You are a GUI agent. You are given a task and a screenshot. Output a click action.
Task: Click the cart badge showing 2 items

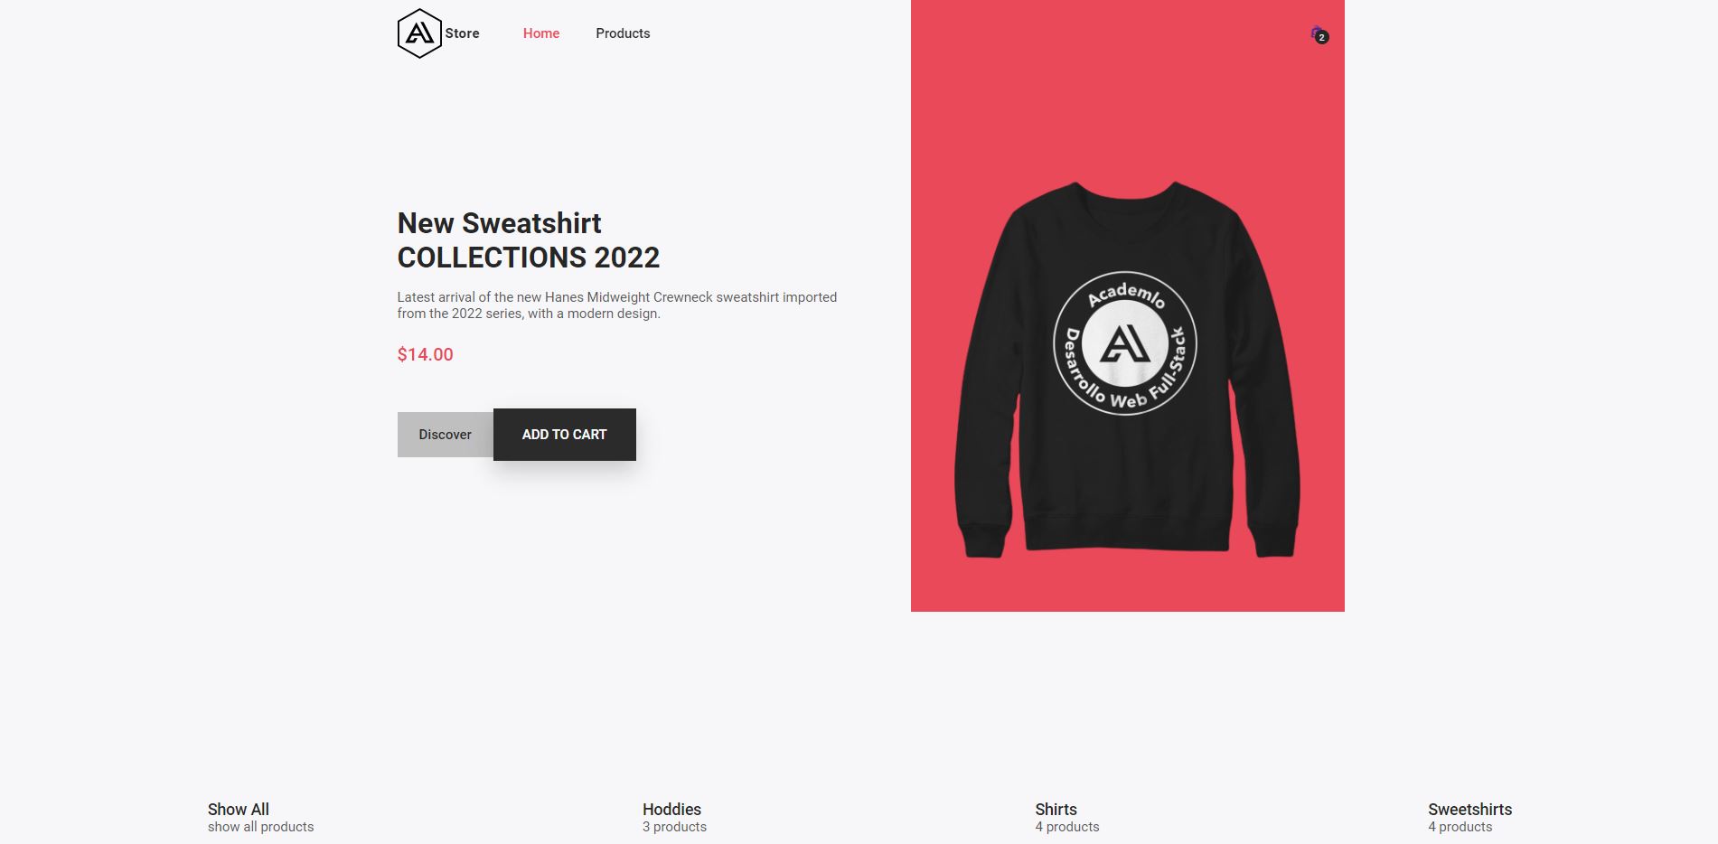1322,38
